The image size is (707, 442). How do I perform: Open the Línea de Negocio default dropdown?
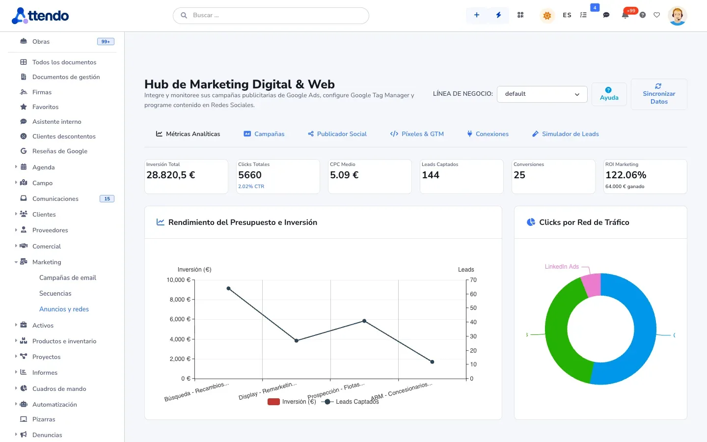(542, 94)
